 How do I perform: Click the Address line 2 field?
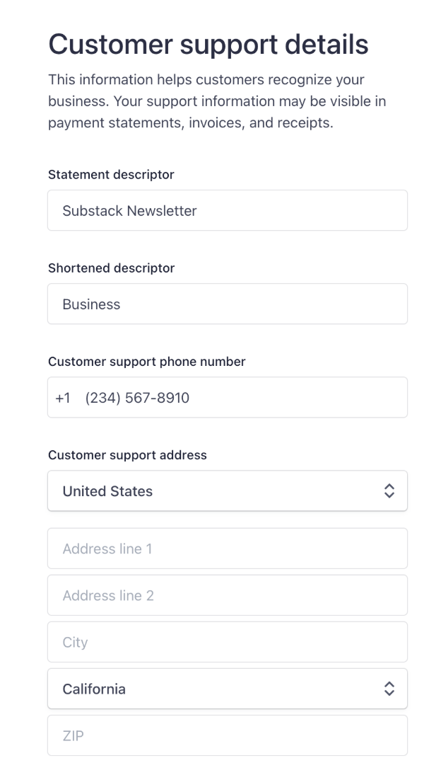[227, 595]
